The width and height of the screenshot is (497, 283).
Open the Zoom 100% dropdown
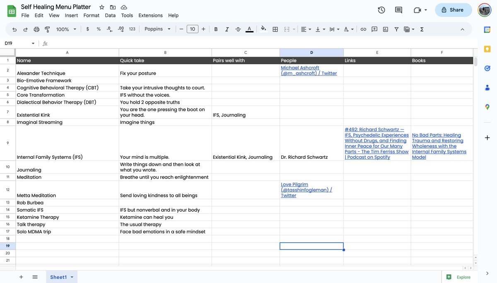[66, 29]
